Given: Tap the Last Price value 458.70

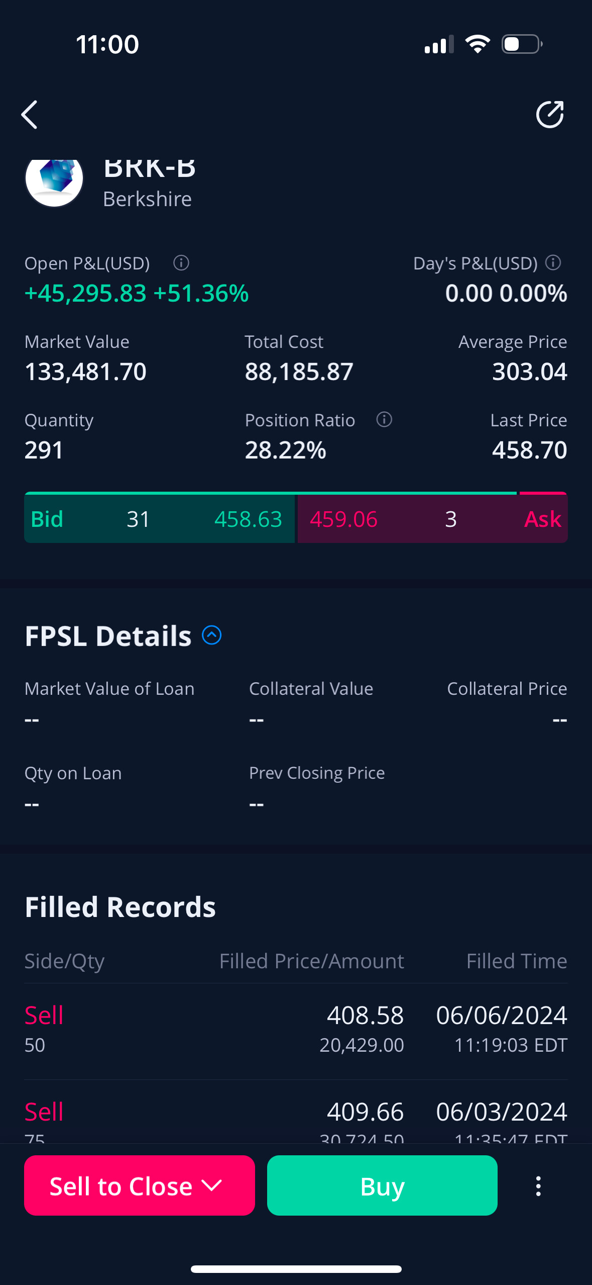Looking at the screenshot, I should pos(529,450).
